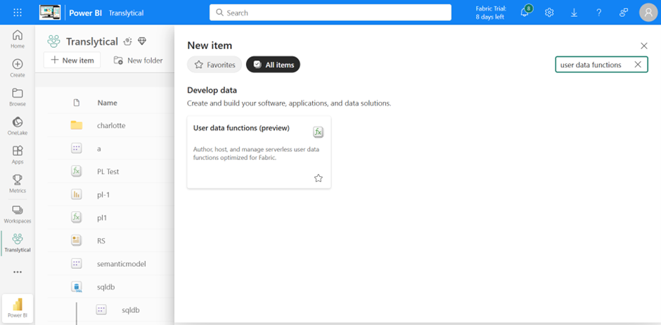The height and width of the screenshot is (325, 661).
Task: Switch to the Favorites filter
Action: 214,65
